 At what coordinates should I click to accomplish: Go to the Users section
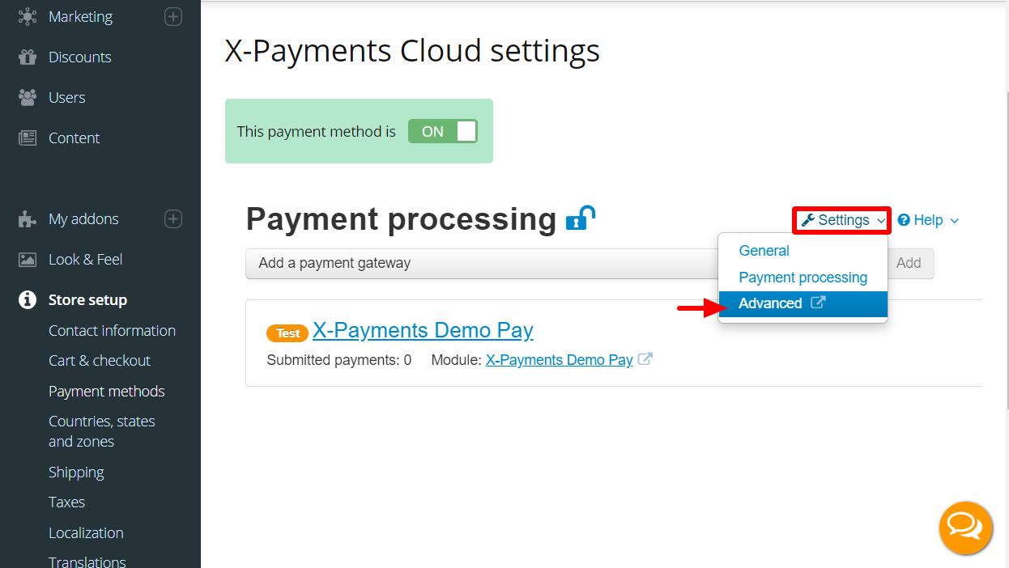pyautogui.click(x=66, y=97)
